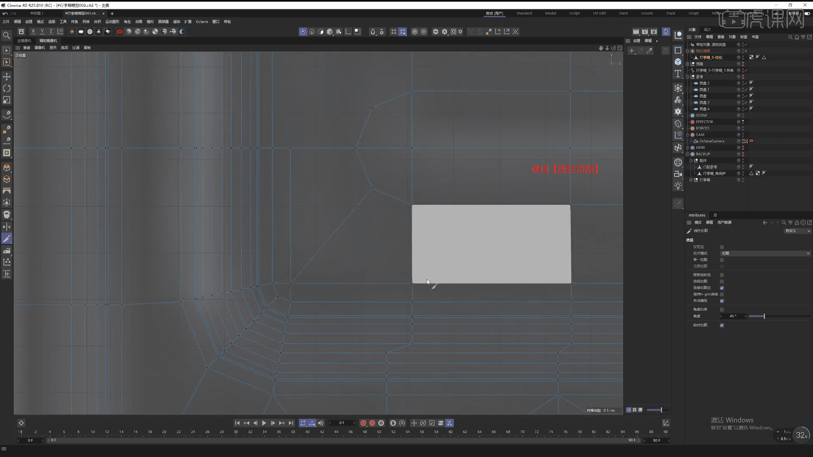Click the keyframe diamond icon on timeline
Viewport: 813px width, 457px height.
coord(21,423)
